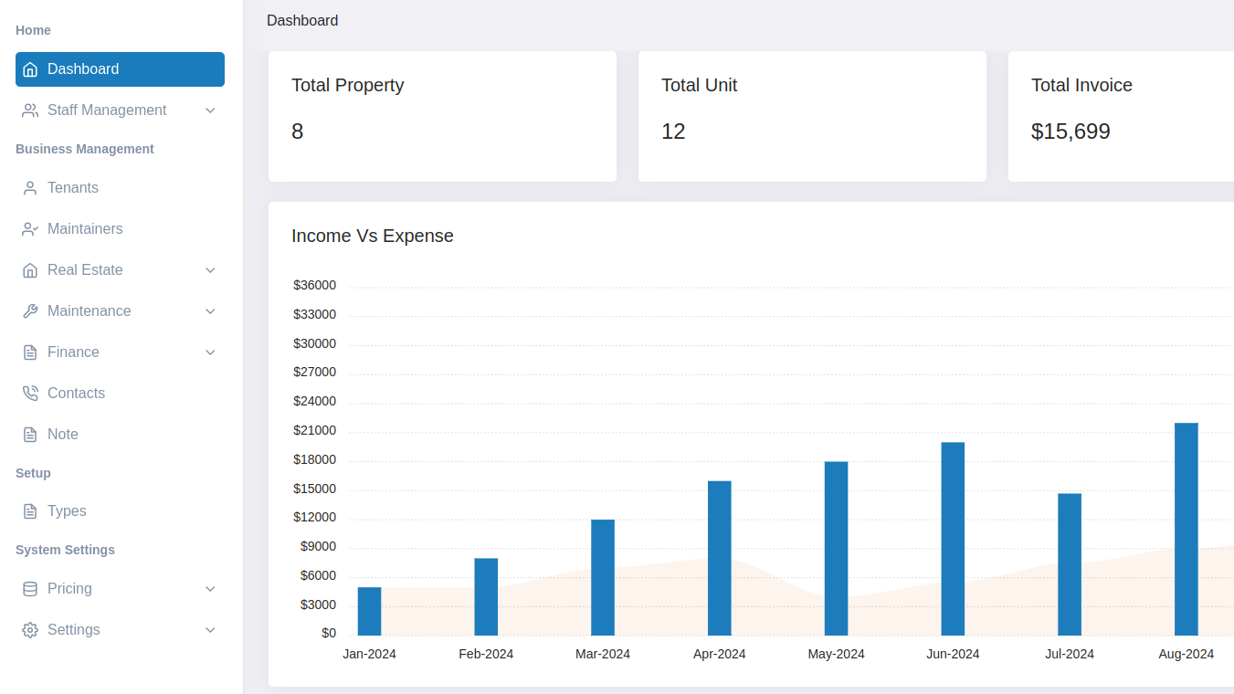Screen dimensions: 1234x694
Task: Click the Staff Management people icon
Action: [x=30, y=110]
